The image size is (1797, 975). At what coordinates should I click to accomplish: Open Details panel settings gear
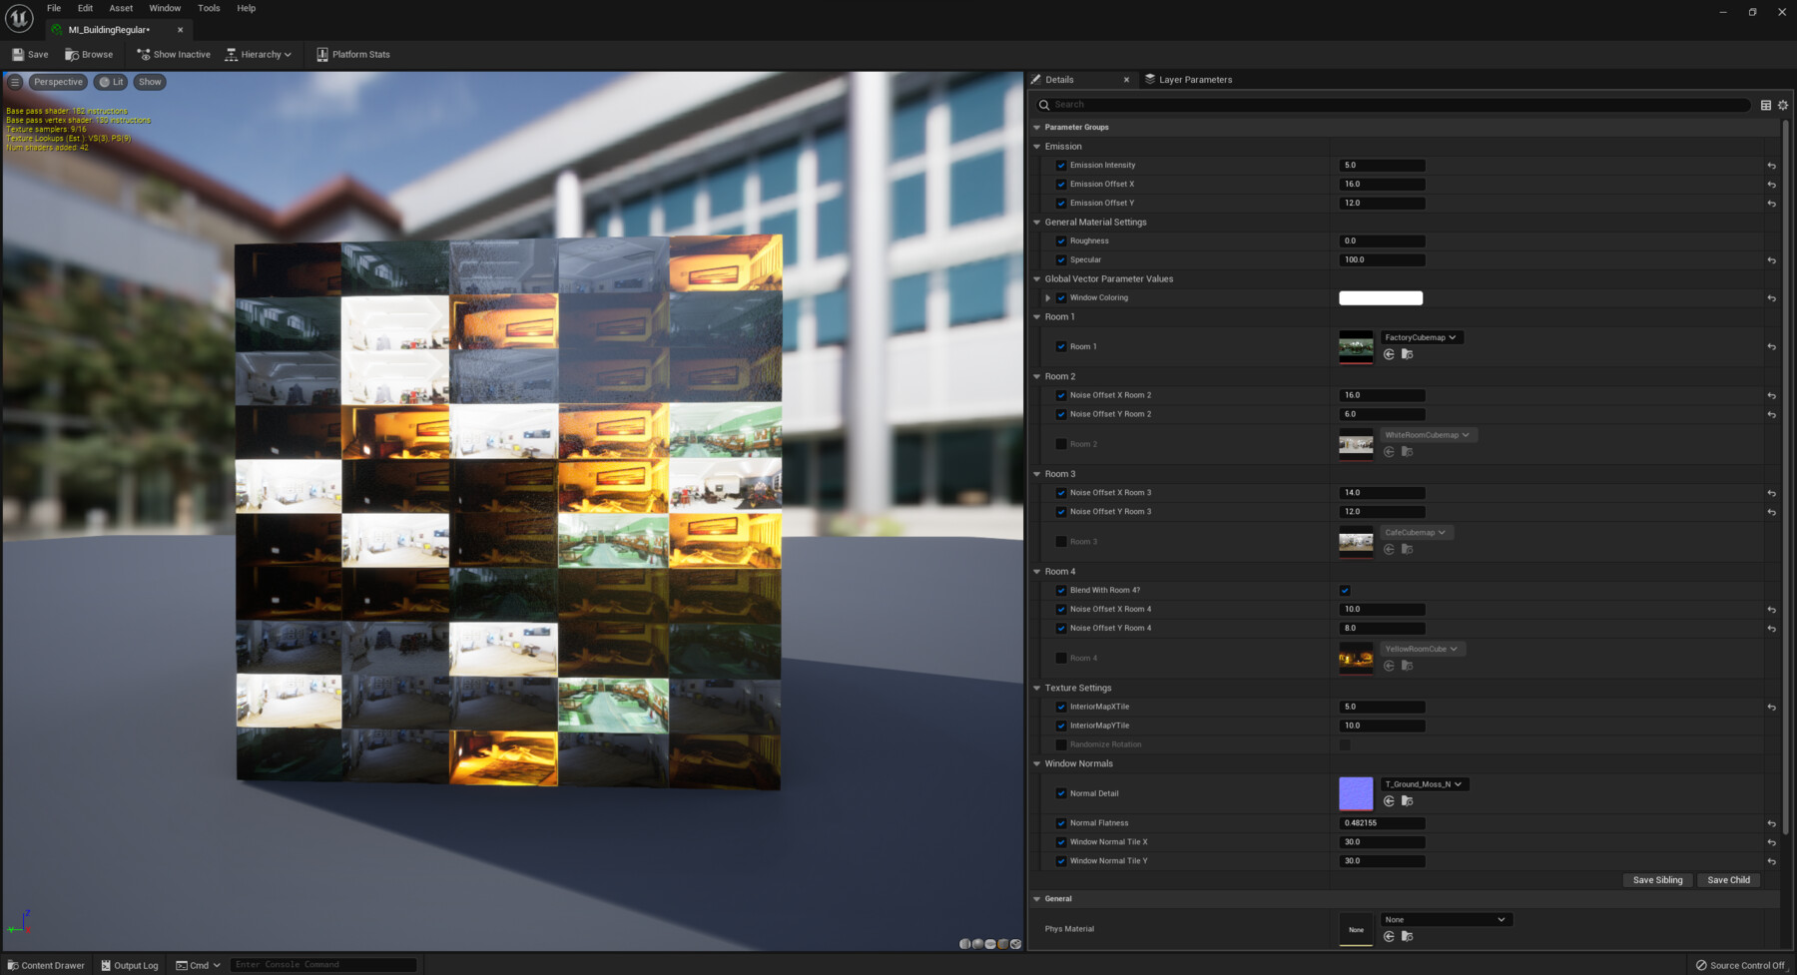point(1783,105)
